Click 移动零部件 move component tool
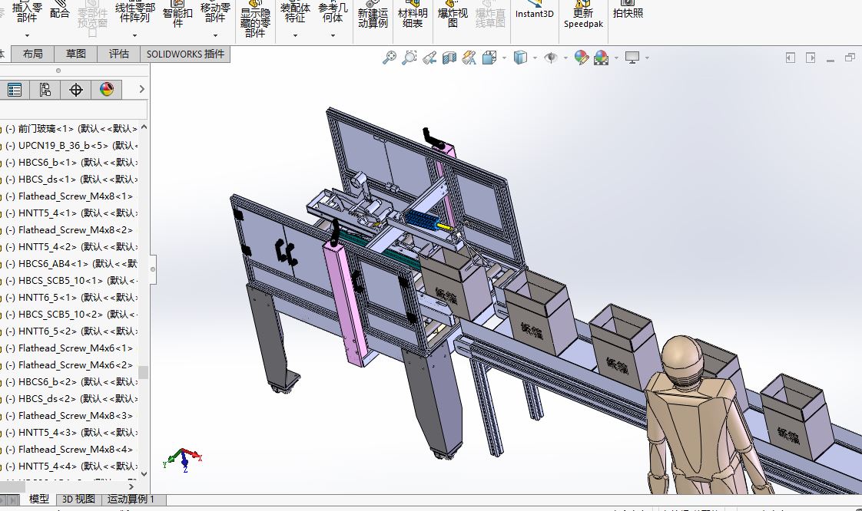This screenshot has width=862, height=511. pos(215,12)
